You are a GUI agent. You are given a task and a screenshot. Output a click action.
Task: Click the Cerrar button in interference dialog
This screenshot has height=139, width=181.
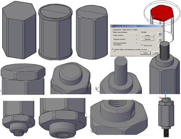(x=146, y=53)
